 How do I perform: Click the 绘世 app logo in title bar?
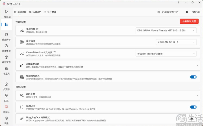(x=4, y=4)
